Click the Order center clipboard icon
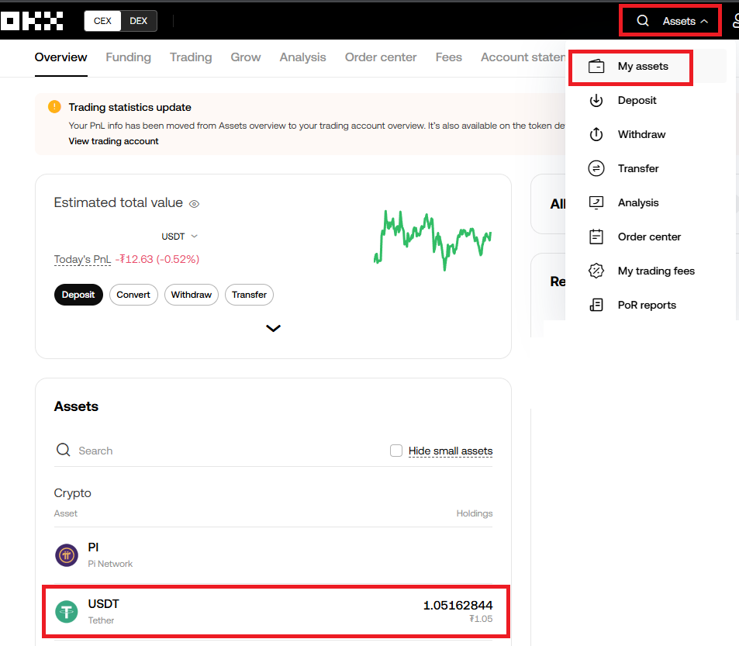Image resolution: width=739 pixels, height=646 pixels. coord(596,237)
